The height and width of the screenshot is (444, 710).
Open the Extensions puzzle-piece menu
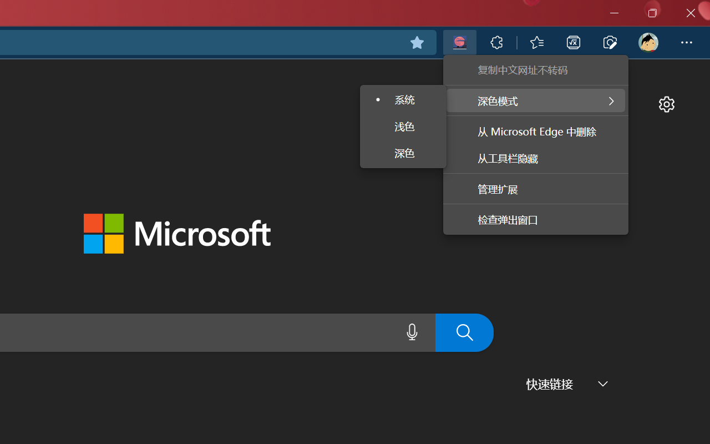[x=496, y=42]
